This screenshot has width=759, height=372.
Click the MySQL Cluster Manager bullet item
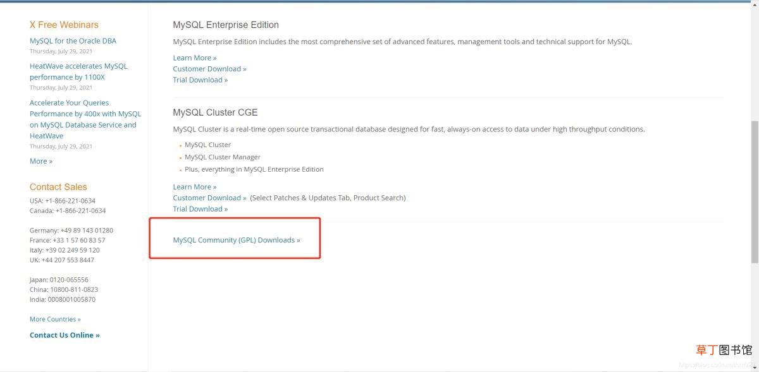pos(223,157)
